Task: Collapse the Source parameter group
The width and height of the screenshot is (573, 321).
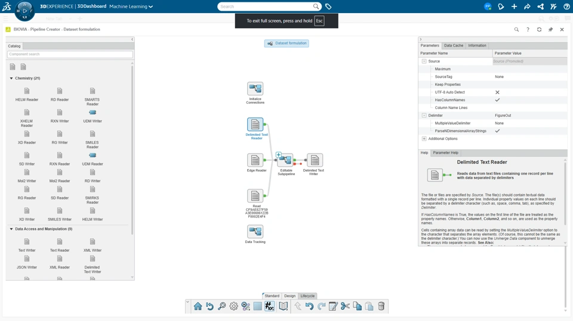Action: tap(424, 61)
